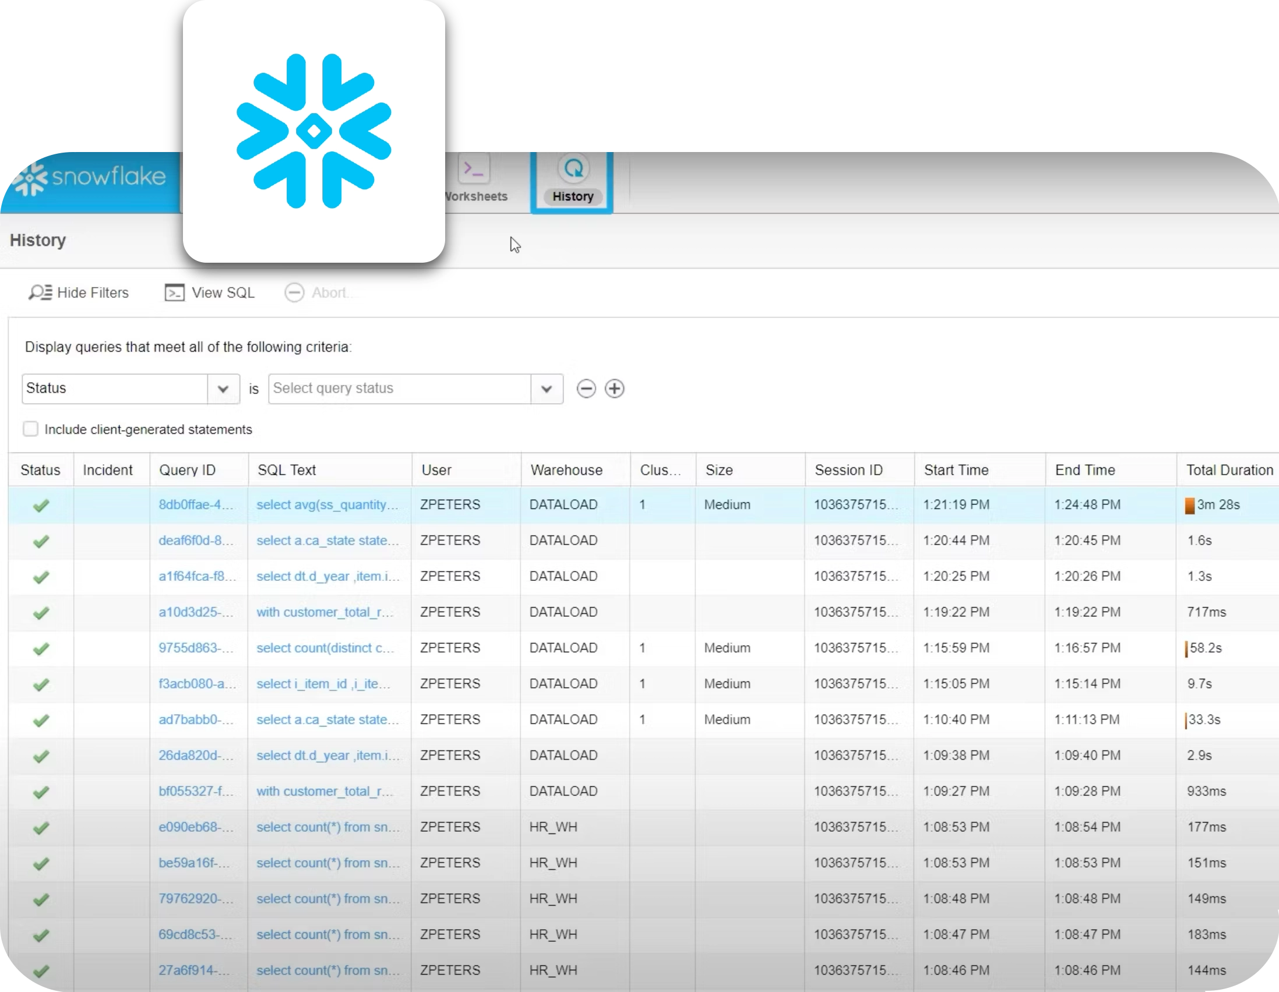Image resolution: width=1279 pixels, height=992 pixels.
Task: Click the Hide Filters magnifier icon
Action: point(40,292)
